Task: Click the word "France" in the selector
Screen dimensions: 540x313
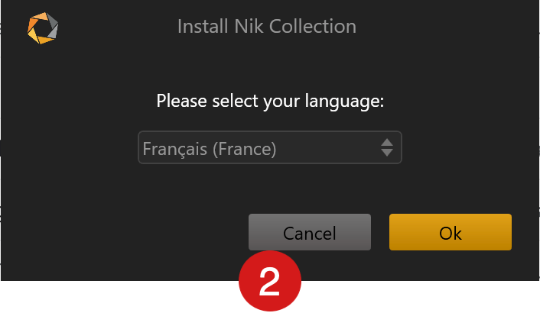Action: pyautogui.click(x=245, y=149)
